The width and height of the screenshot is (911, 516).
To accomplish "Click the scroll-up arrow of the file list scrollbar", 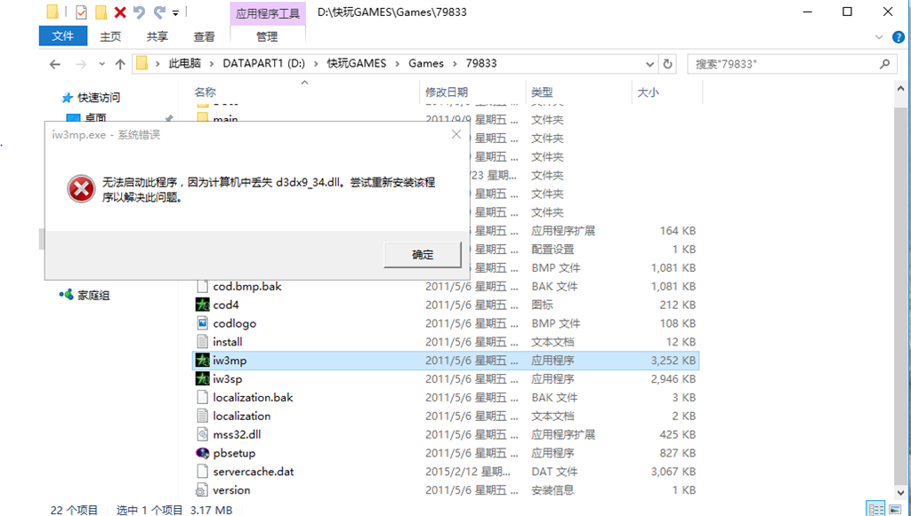I will click(x=901, y=90).
